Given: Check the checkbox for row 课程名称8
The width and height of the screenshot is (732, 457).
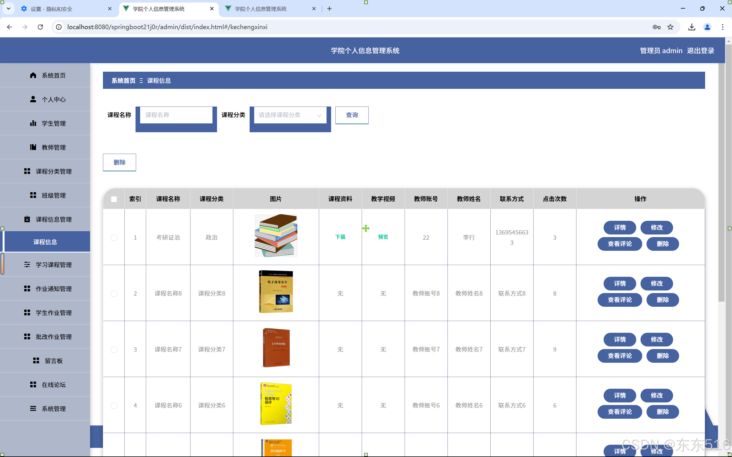Looking at the screenshot, I should click(x=114, y=294).
